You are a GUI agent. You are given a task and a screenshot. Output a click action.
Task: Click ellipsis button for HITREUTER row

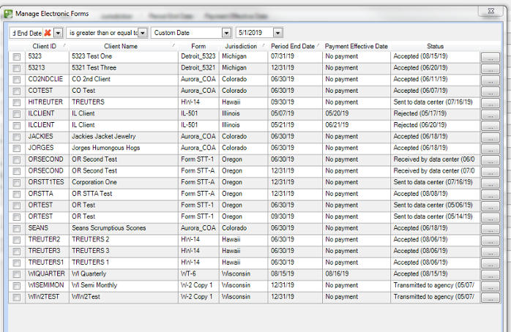click(x=490, y=103)
